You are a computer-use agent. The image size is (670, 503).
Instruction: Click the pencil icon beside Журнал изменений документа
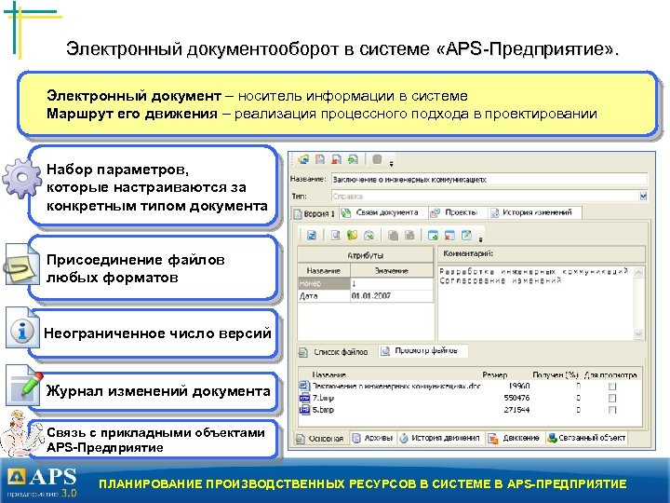point(25,387)
